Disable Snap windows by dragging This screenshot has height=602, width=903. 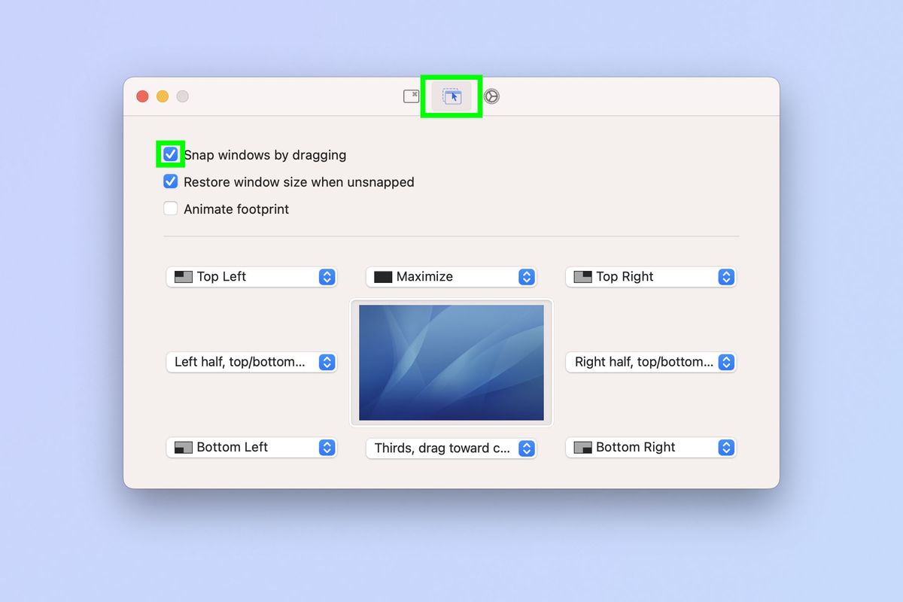click(171, 154)
